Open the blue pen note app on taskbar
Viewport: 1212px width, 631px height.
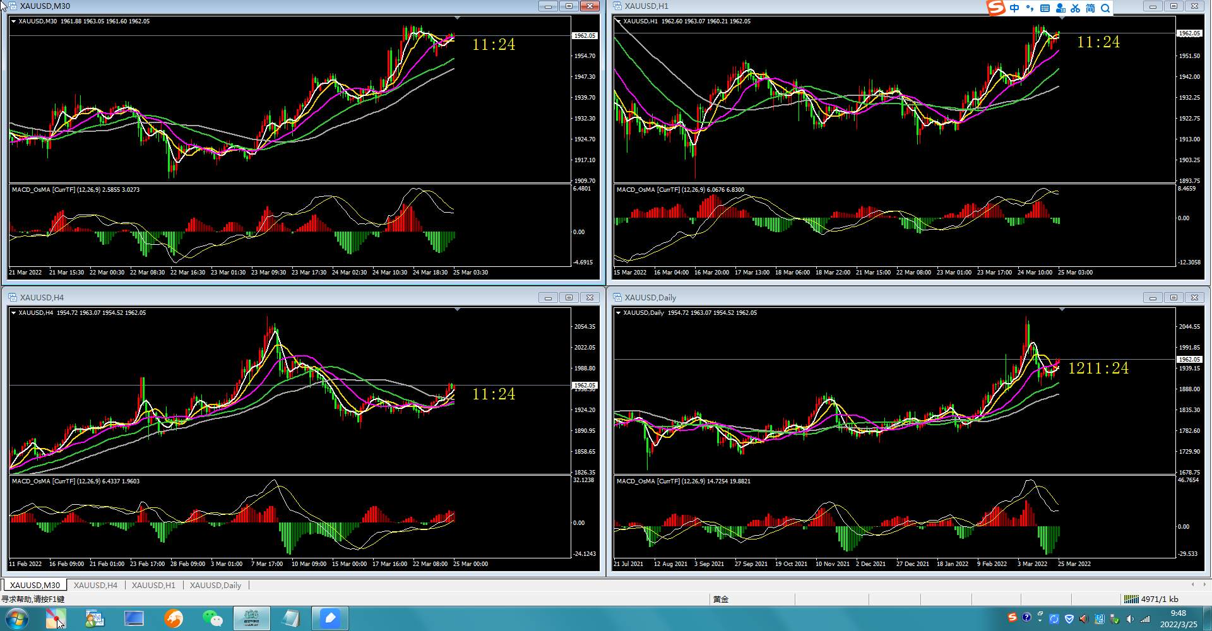click(x=330, y=619)
